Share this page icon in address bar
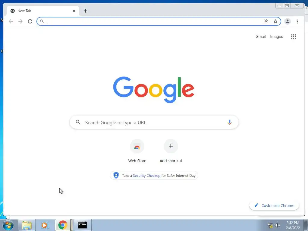308x231 pixels. click(x=266, y=21)
